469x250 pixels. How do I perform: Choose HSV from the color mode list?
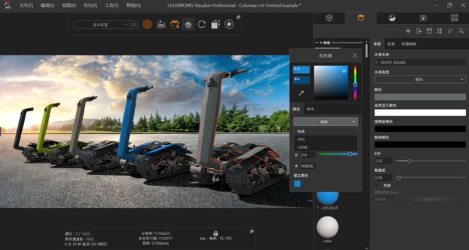point(301,139)
